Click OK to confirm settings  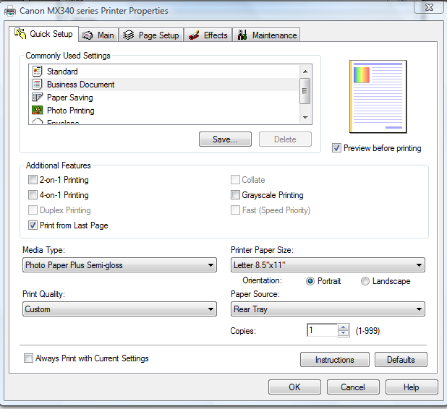[x=294, y=387]
